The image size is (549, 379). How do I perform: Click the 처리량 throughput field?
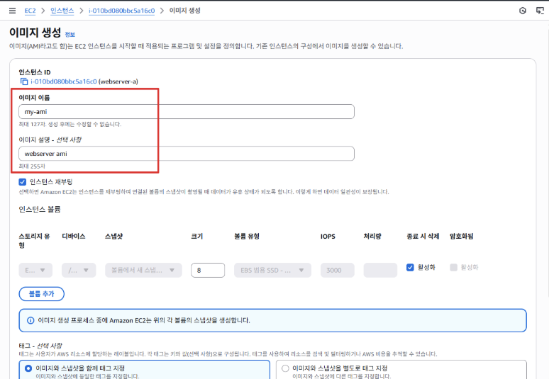tap(380, 271)
